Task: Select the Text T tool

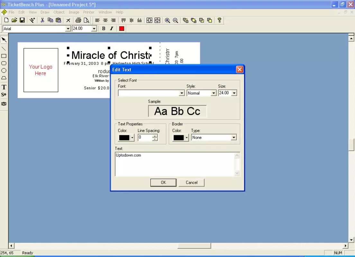Action: pos(4,87)
